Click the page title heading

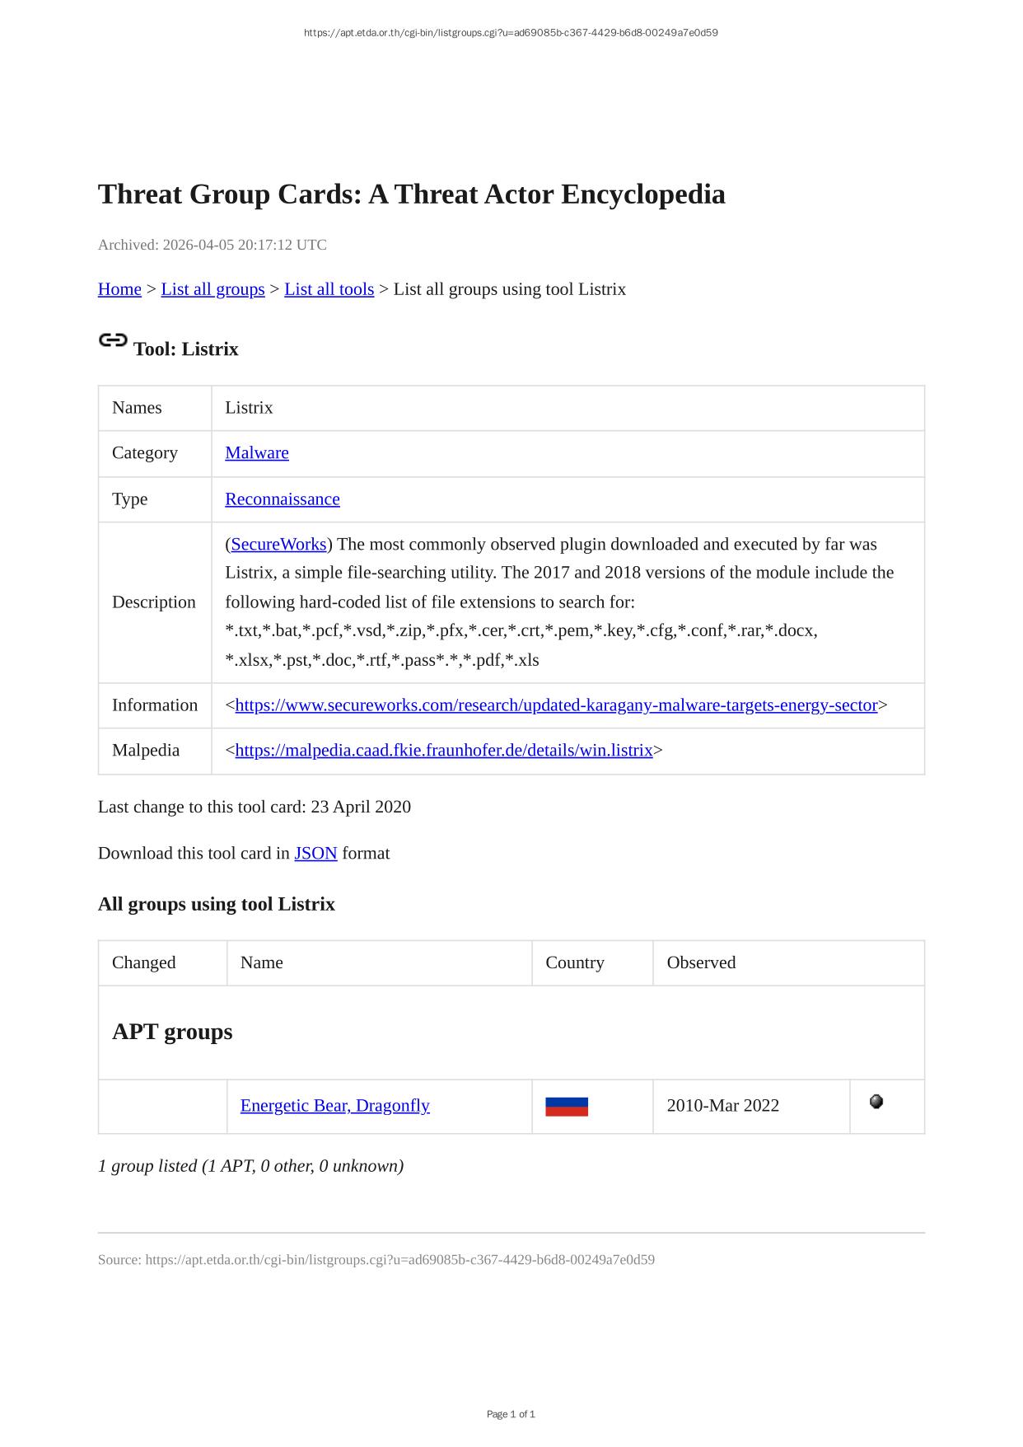click(x=412, y=194)
